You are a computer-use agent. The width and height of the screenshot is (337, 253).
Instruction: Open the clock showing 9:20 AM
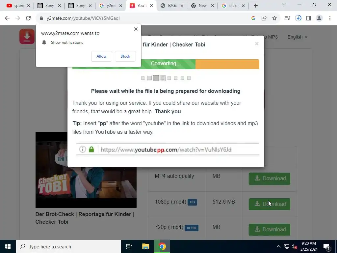click(309, 246)
